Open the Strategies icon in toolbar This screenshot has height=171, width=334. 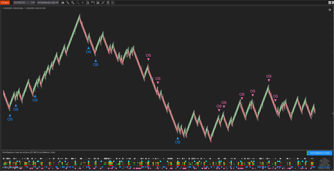108,3
